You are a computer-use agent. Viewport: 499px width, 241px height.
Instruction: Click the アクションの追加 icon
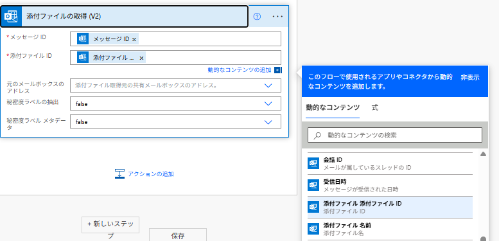point(119,174)
